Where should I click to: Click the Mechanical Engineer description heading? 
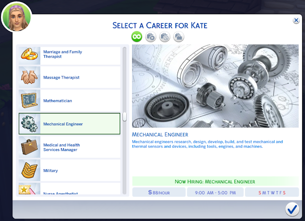pos(160,134)
